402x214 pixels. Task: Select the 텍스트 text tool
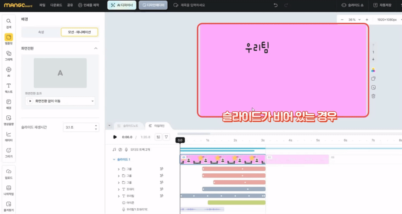click(9, 88)
